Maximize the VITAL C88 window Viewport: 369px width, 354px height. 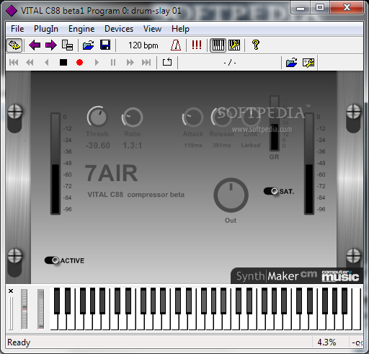(x=320, y=8)
